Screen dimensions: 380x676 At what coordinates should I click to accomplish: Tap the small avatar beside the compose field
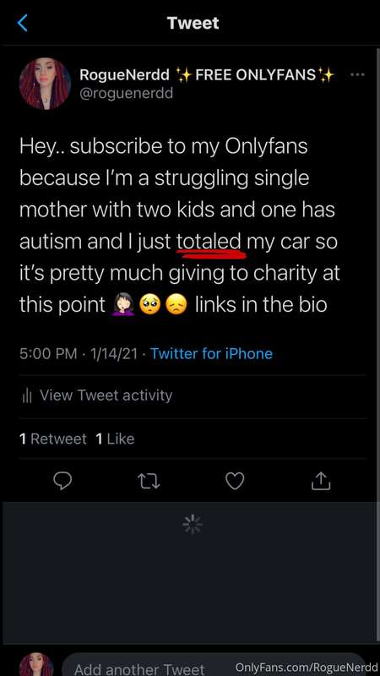(x=36, y=665)
